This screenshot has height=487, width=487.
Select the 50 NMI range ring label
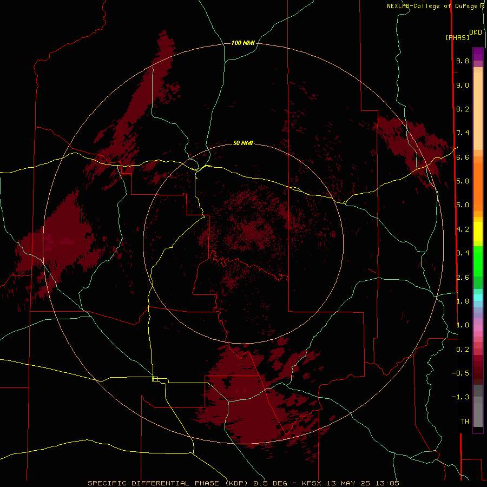(243, 143)
